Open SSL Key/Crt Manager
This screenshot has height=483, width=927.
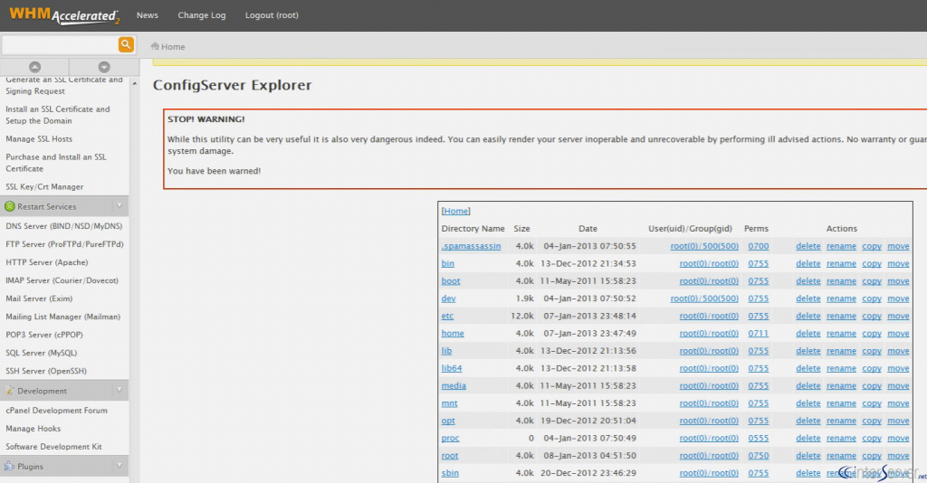click(44, 186)
